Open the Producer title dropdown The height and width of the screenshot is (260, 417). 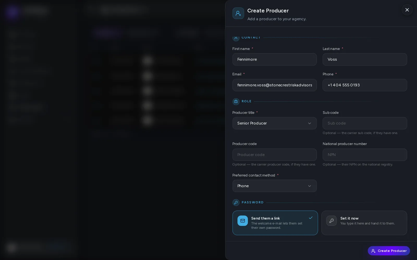click(274, 123)
